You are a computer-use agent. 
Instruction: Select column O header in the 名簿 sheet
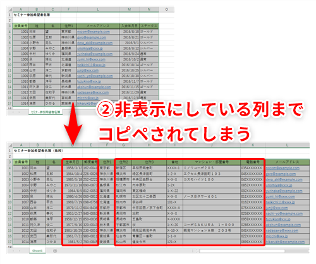166,9
